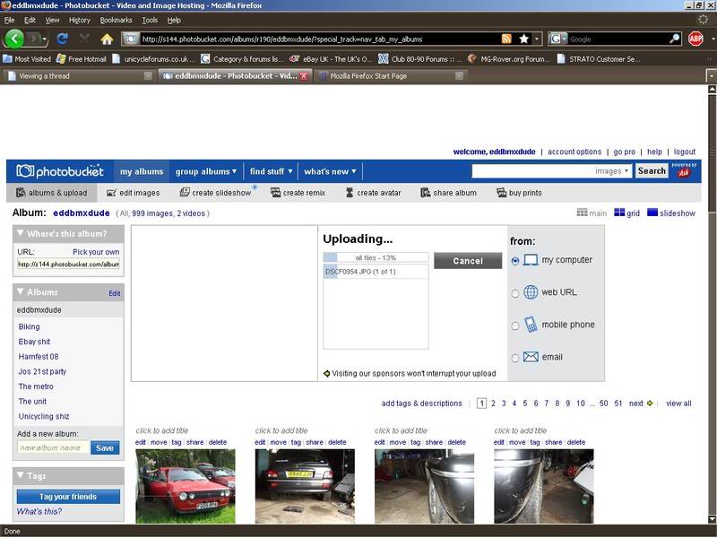
Task: Save the new album
Action: (105, 447)
